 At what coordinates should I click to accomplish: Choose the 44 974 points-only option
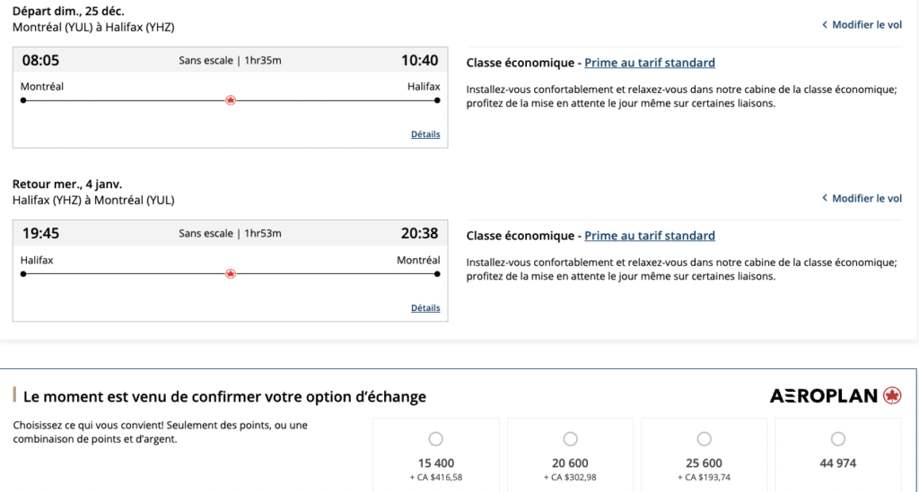click(838, 439)
